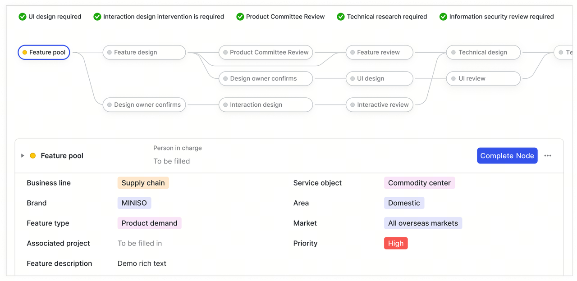
Task: Open the three-dot more options menu
Action: 548,156
